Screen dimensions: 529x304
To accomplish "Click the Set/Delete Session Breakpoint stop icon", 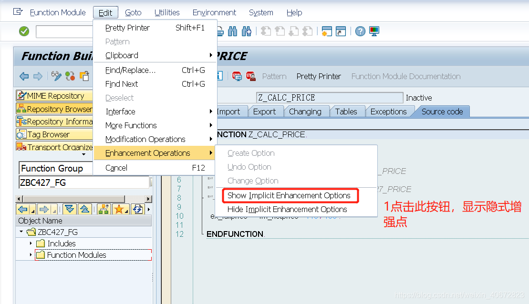I will 237,76.
